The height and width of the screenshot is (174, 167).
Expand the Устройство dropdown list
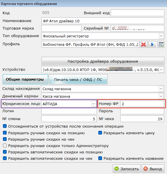point(161,70)
